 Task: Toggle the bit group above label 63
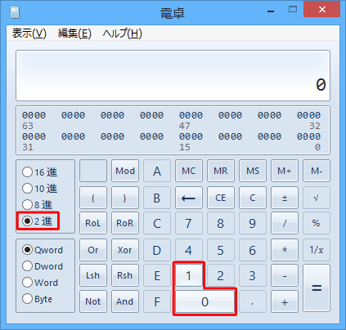34,115
